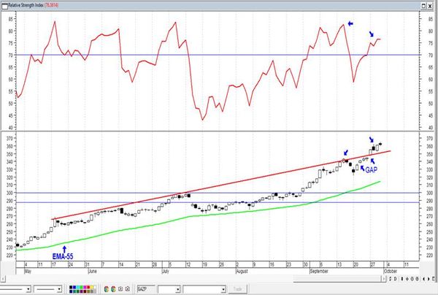Close the Relative Strength Index panel

click(430, 6)
